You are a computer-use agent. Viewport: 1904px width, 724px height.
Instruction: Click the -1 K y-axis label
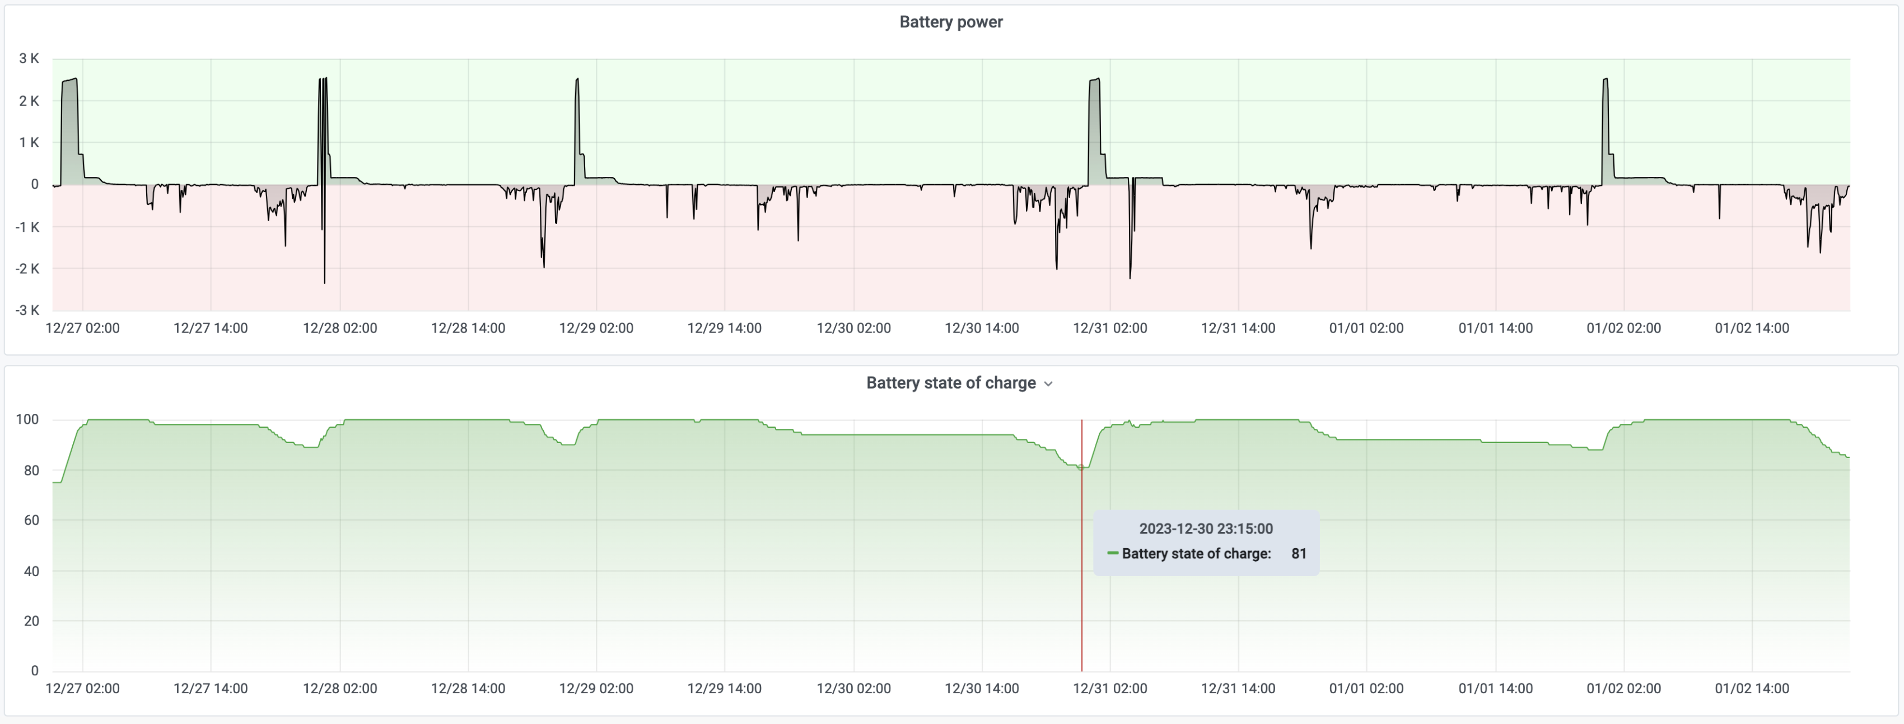point(27,227)
